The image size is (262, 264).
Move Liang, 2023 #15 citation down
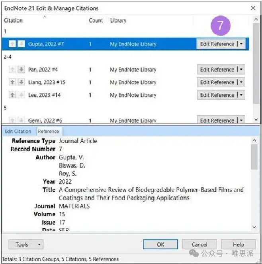pyautogui.click(x=21, y=82)
